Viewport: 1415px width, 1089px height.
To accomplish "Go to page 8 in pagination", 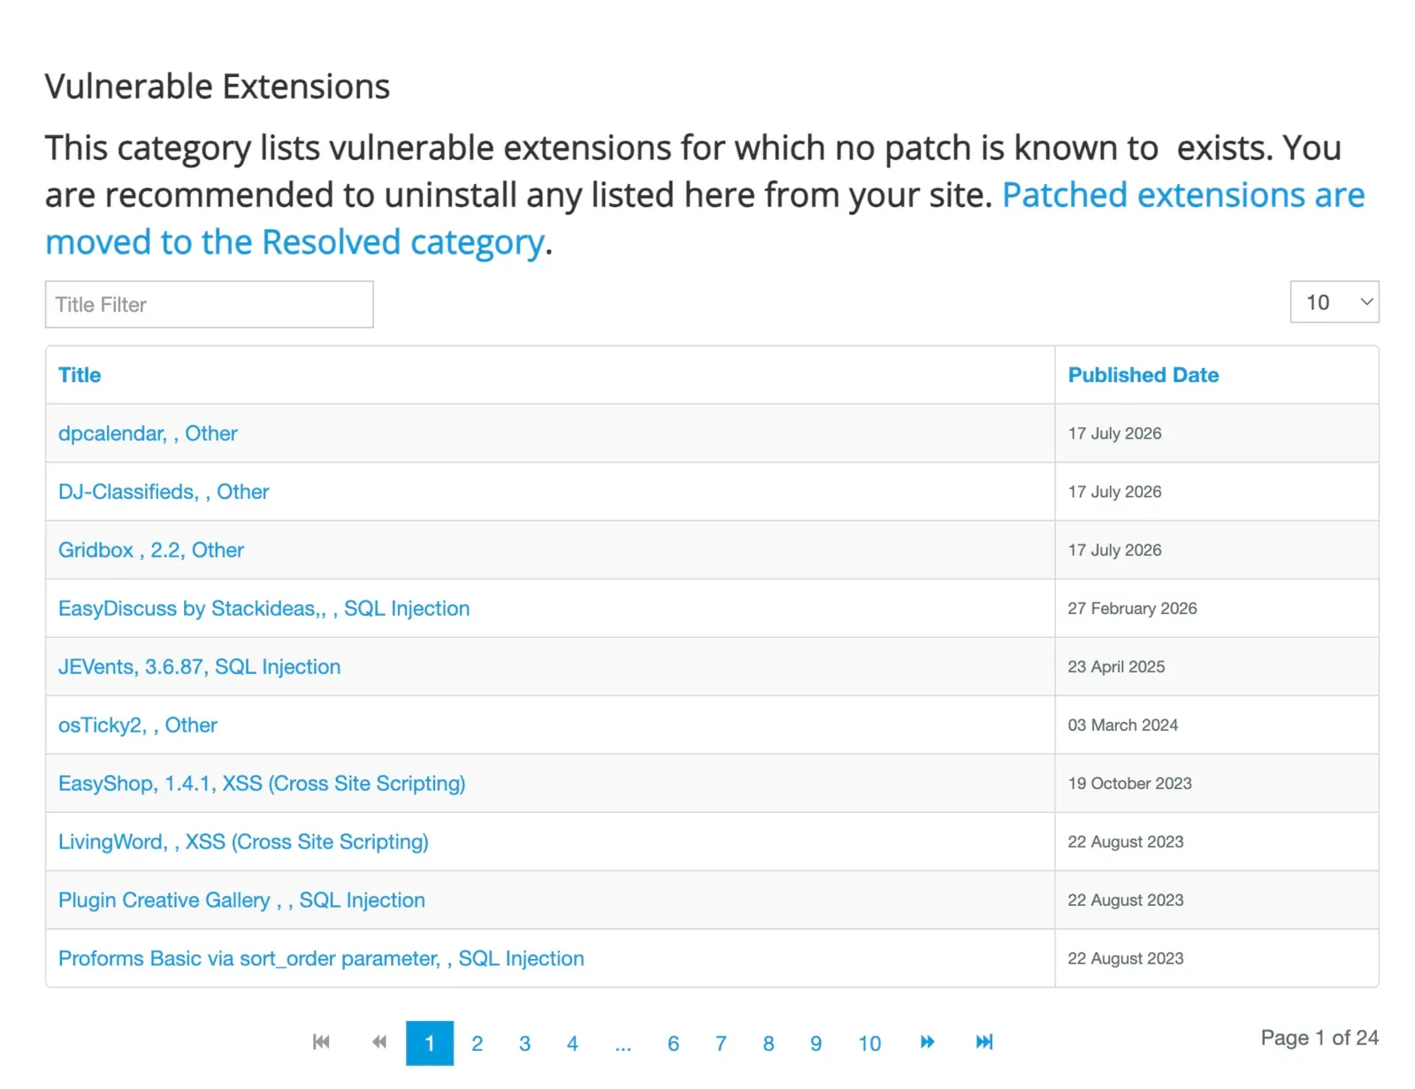I will coord(769,1043).
